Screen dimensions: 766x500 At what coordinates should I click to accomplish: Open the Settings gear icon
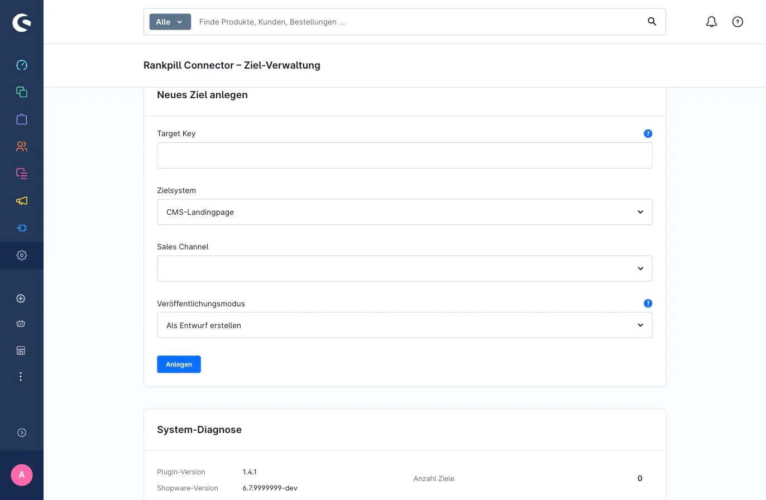point(22,255)
